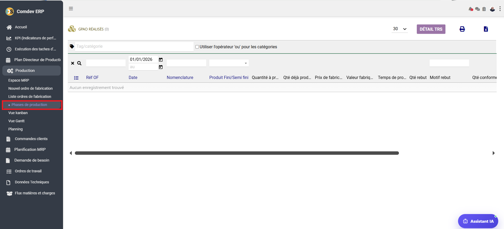Click the GPAO réalisés boxes icon
This screenshot has height=229, width=504.
click(72, 29)
